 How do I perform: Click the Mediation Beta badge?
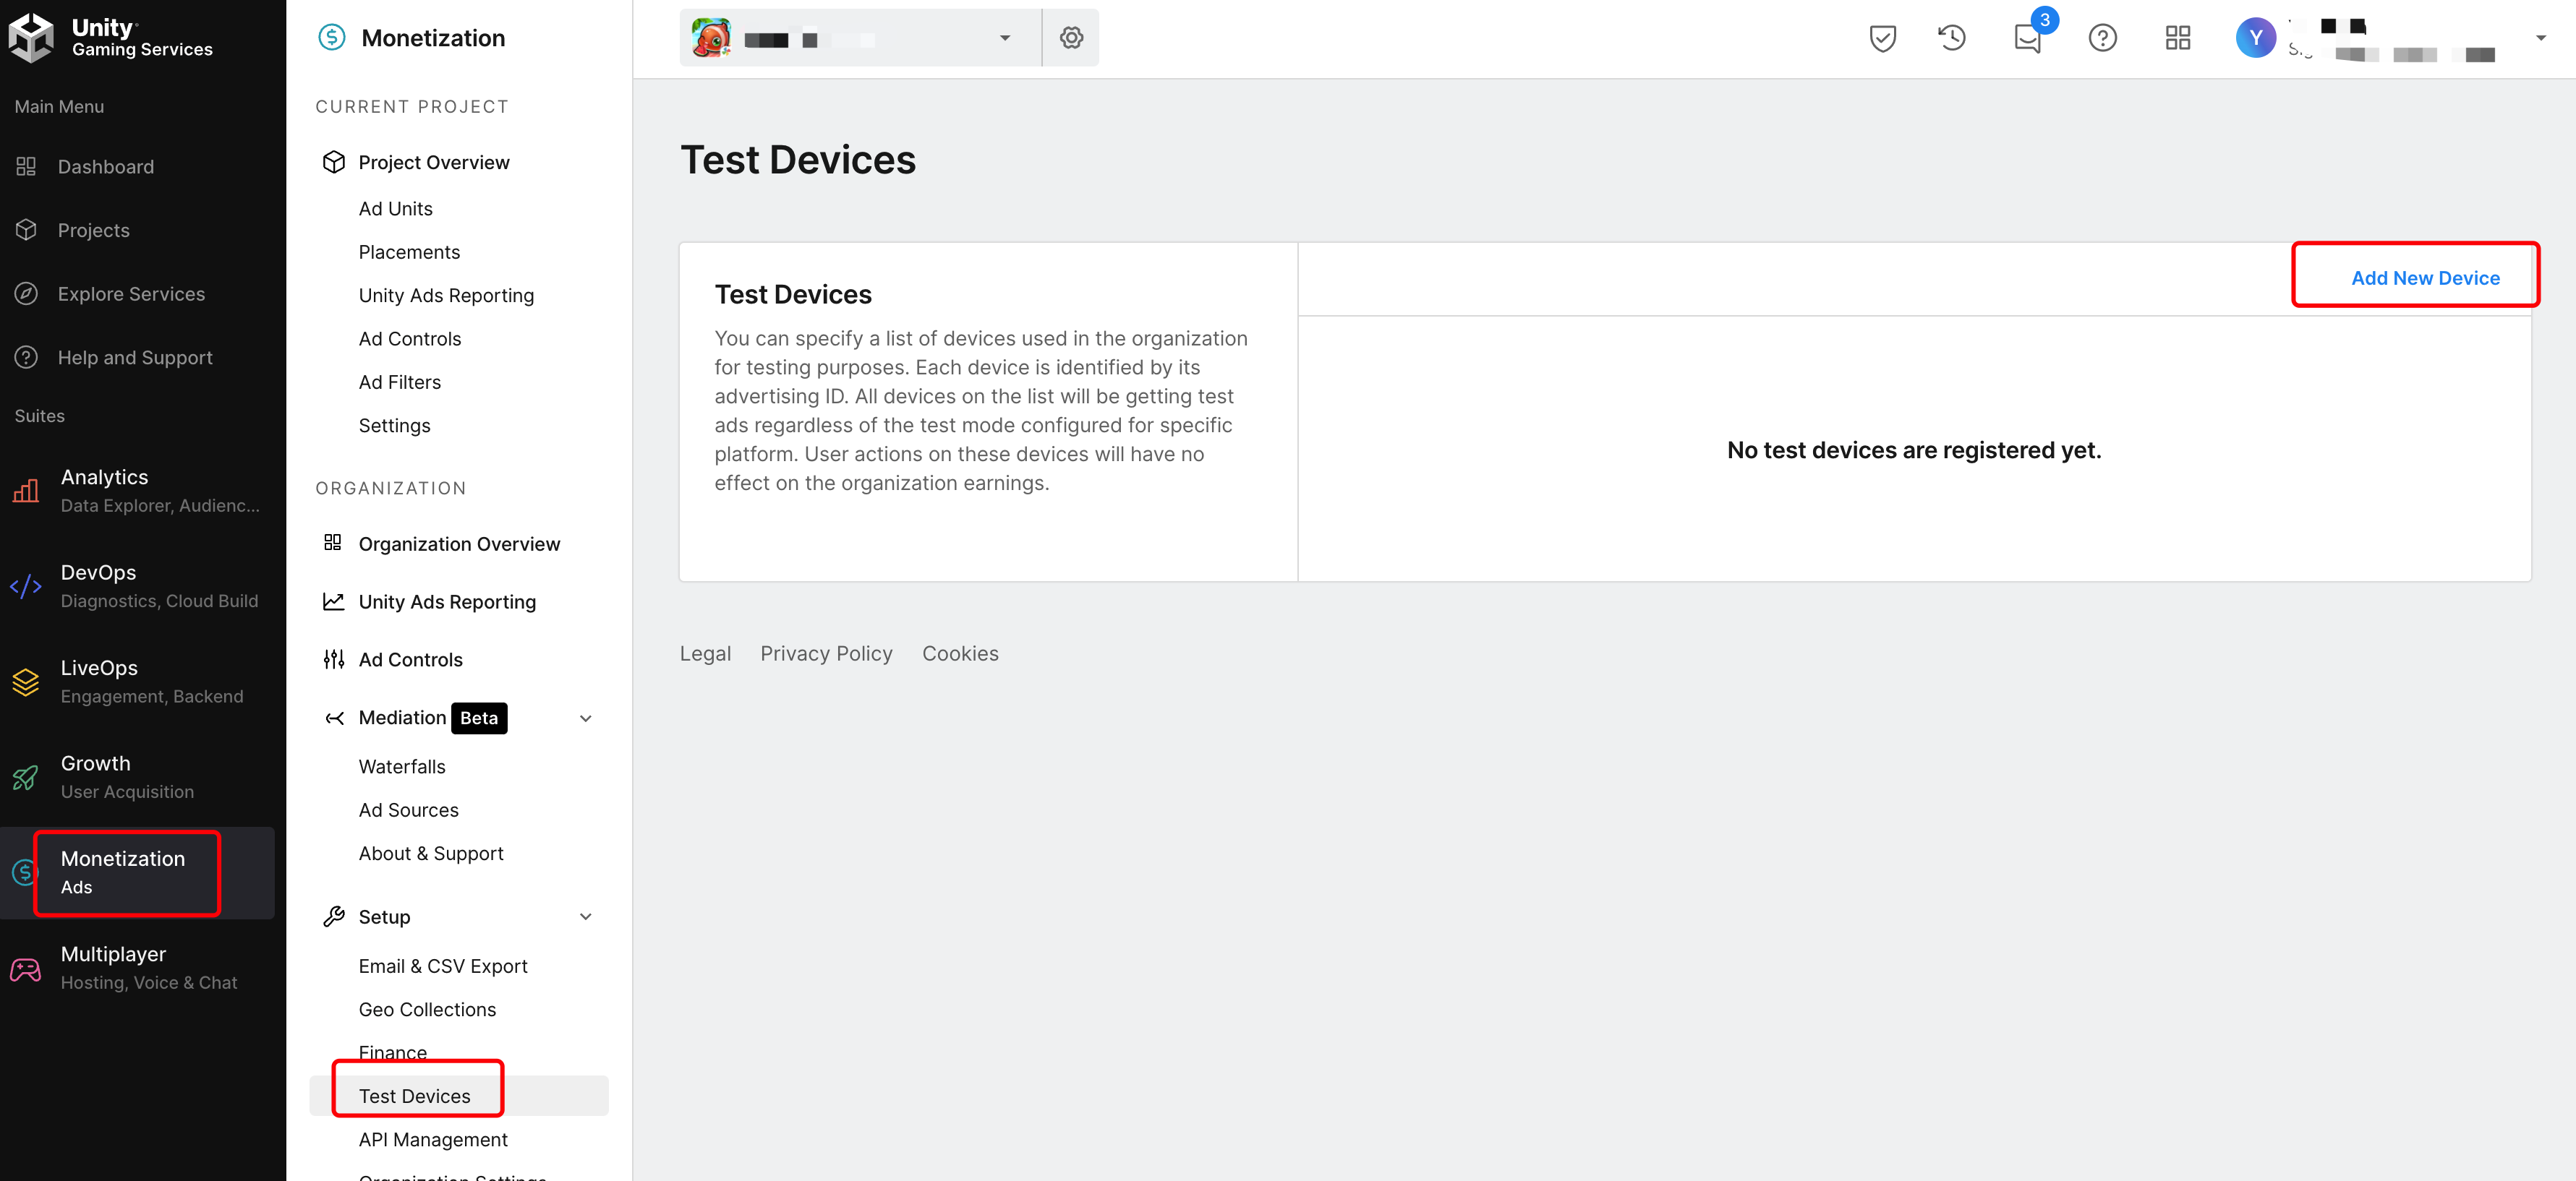(x=479, y=718)
